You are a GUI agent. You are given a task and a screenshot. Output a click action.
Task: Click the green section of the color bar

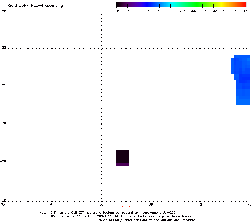(198, 4)
